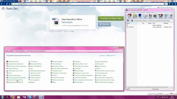177x99 pixels.
Task: Open Звук in Control Panel
Action: pos(31,68)
